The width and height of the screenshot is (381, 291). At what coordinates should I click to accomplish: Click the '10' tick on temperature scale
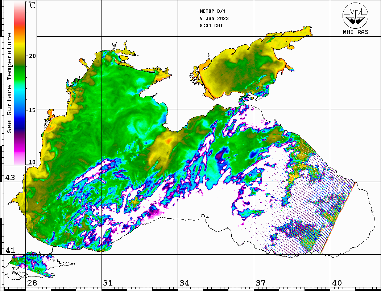pos(32,162)
